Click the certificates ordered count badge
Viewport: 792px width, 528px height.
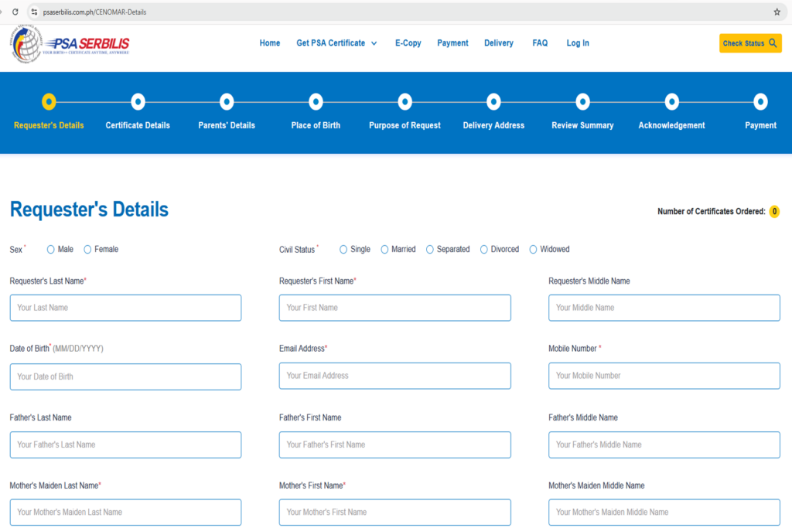pos(774,212)
